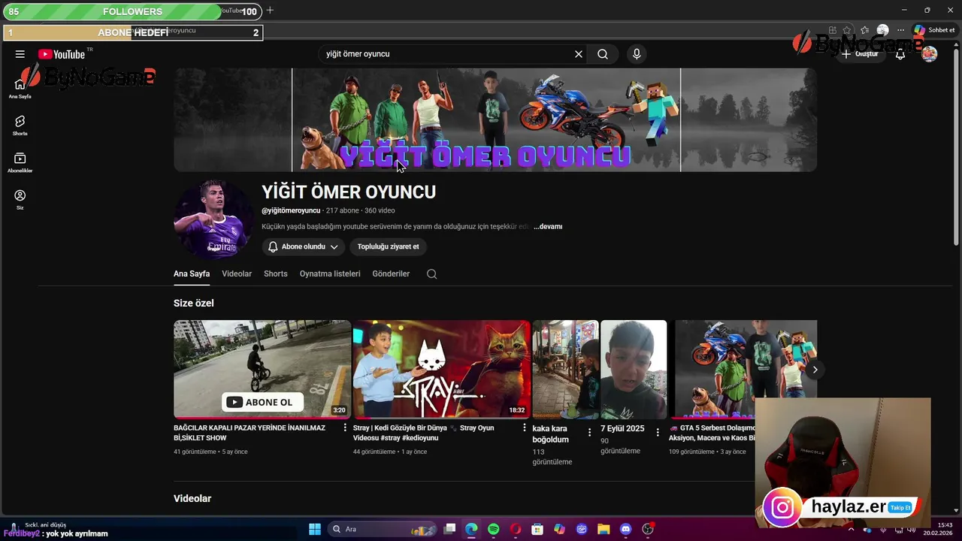Click the @yiğitömeroyuncu channel handle

(291, 210)
